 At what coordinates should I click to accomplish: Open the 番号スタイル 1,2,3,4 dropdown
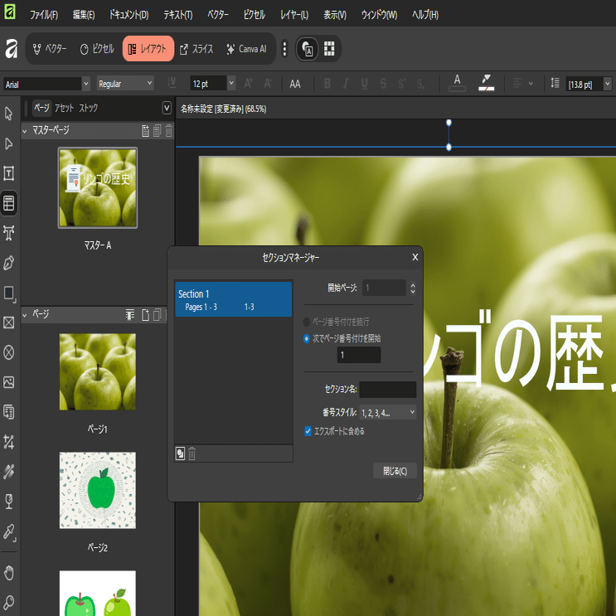388,413
